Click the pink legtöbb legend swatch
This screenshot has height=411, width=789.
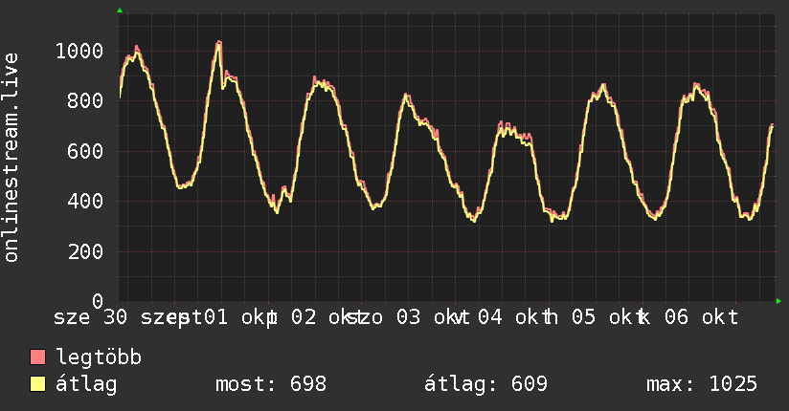(37, 357)
